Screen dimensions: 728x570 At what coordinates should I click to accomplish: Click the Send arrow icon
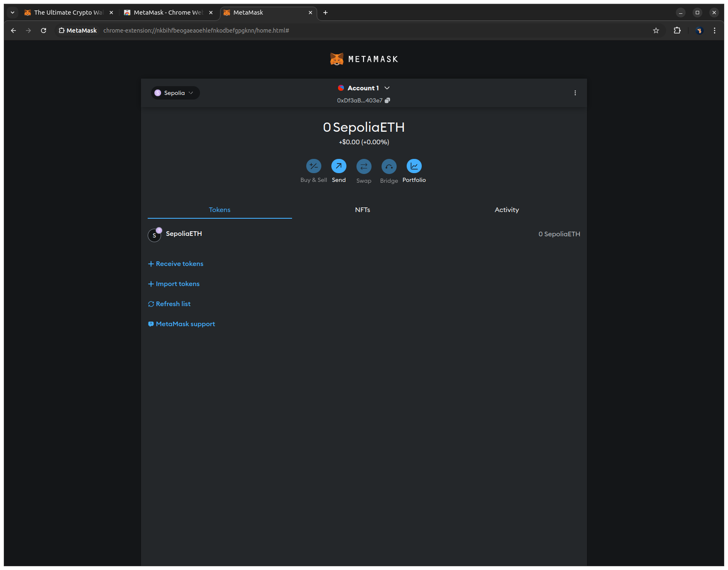tap(339, 166)
